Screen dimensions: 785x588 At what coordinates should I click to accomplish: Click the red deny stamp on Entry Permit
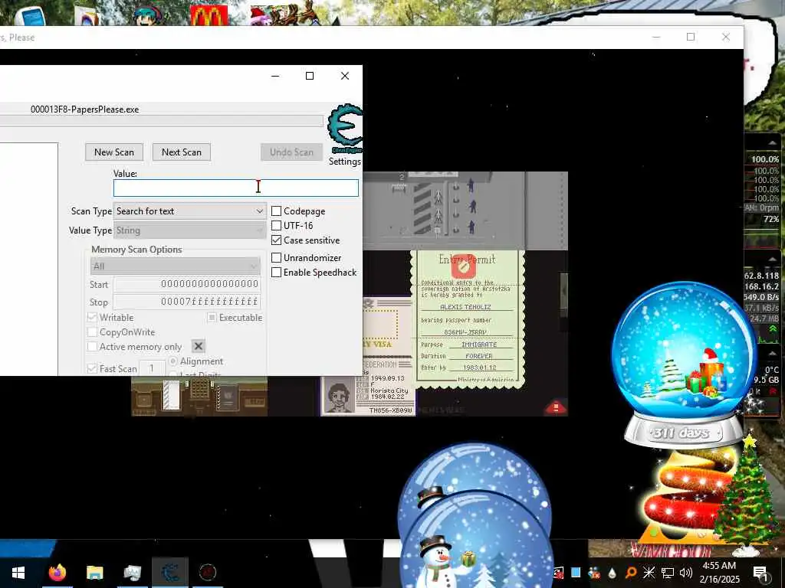[464, 267]
